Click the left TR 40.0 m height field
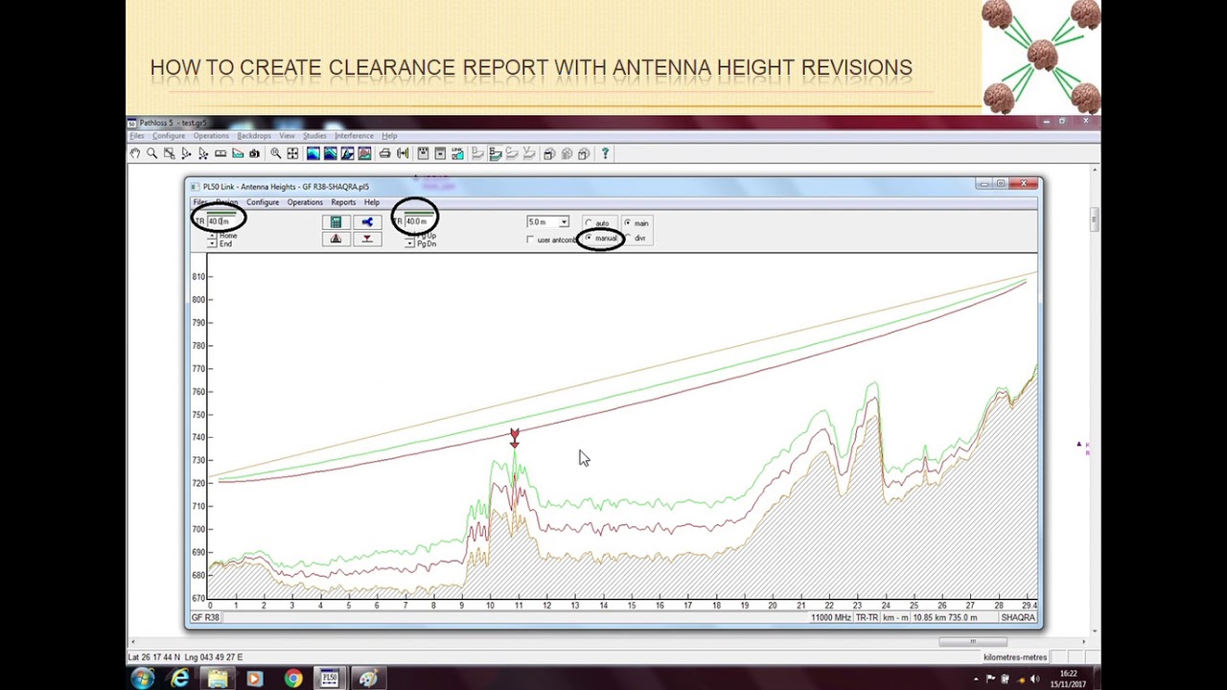The image size is (1227, 690). [x=222, y=221]
